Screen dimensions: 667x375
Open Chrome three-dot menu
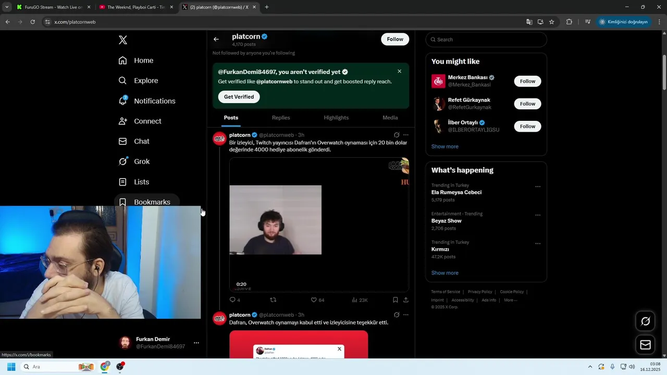tap(660, 22)
